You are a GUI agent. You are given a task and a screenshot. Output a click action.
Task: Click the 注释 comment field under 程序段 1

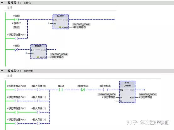60,7
